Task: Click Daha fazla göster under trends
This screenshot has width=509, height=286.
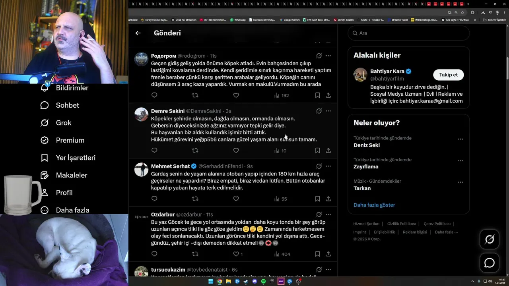Action: click(x=374, y=205)
